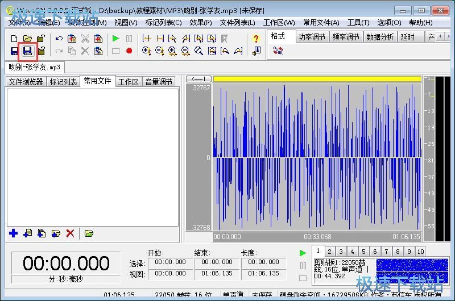Click the add current document to list icon
This screenshot has width=455, height=301.
27,233
